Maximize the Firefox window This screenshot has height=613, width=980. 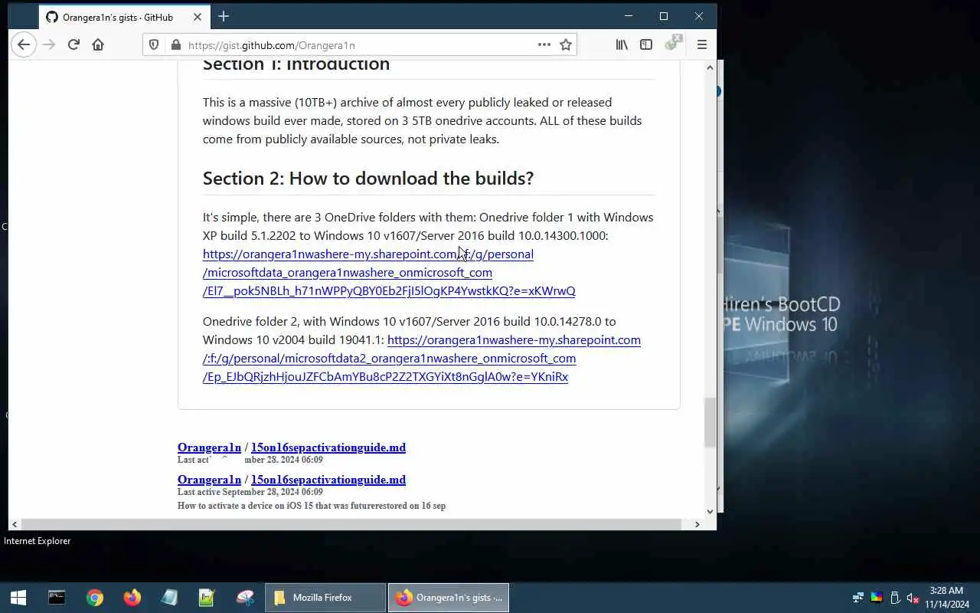point(664,16)
